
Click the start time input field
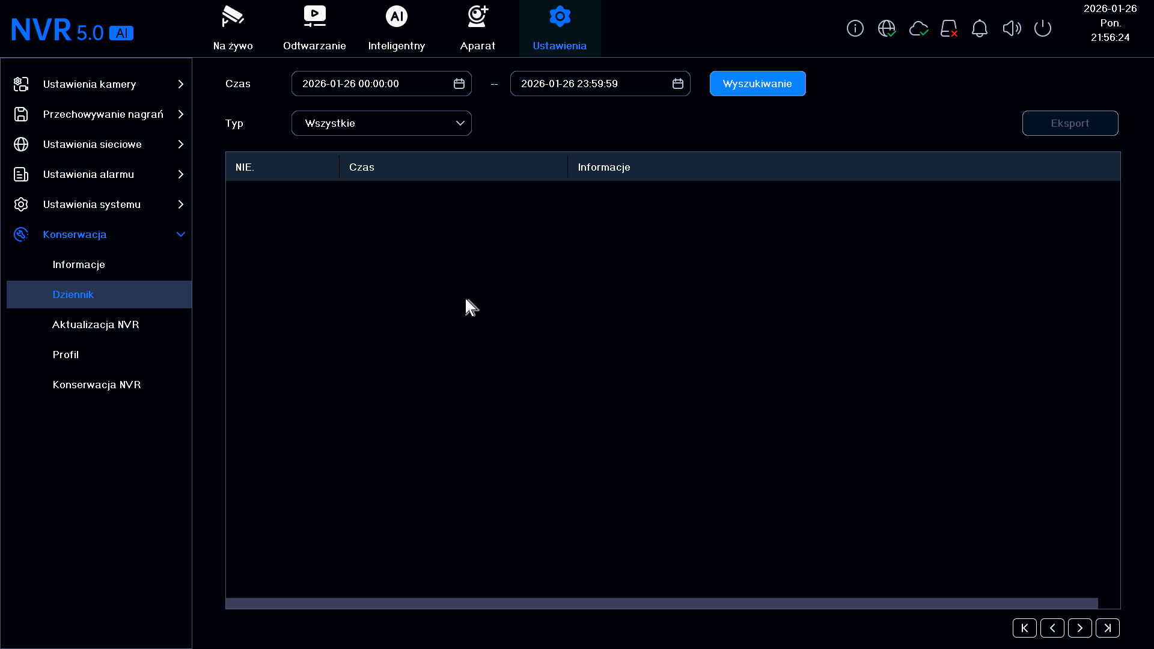[382, 84]
